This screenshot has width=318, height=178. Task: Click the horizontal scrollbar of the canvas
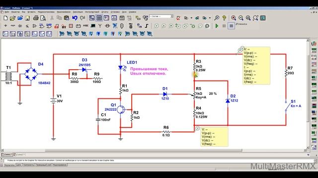click(x=143, y=150)
